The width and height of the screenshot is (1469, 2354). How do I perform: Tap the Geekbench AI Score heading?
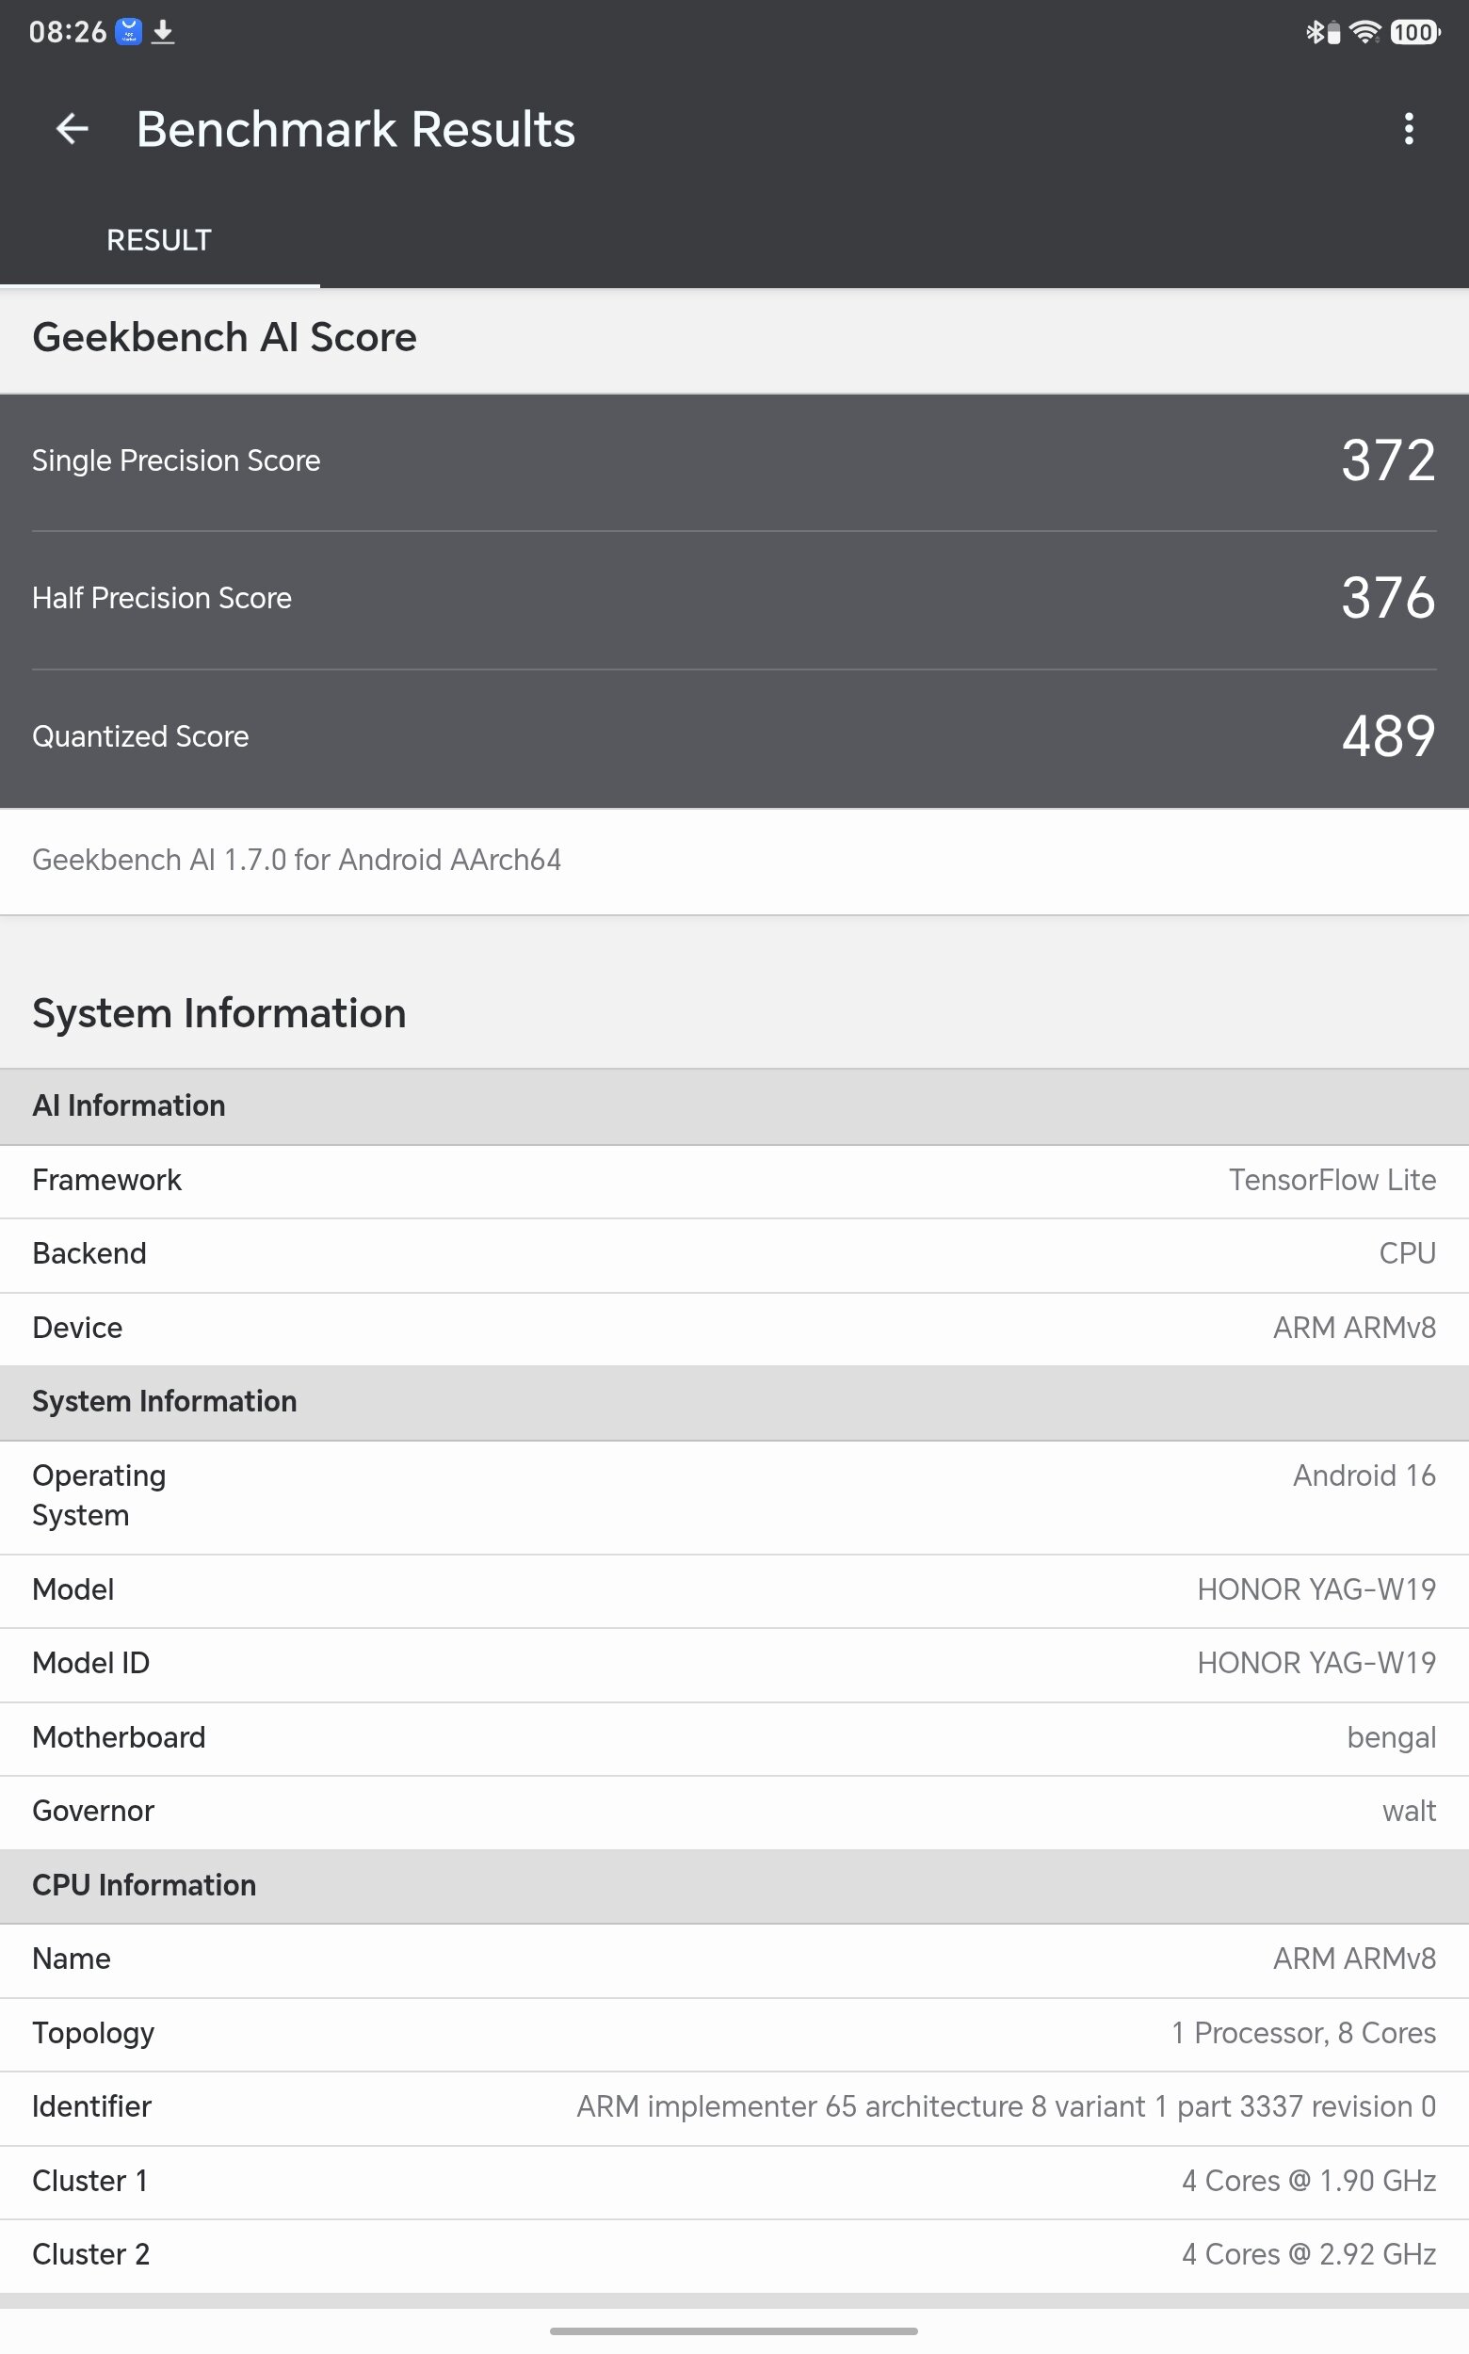224,337
